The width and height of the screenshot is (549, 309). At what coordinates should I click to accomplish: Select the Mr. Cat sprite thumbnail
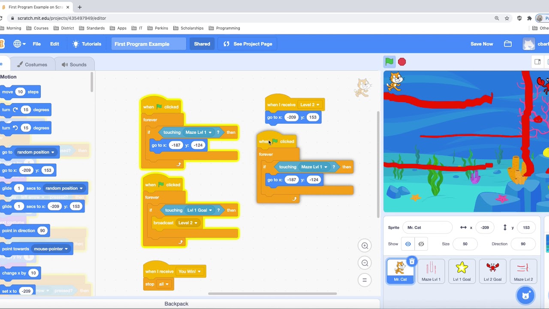coord(400,271)
